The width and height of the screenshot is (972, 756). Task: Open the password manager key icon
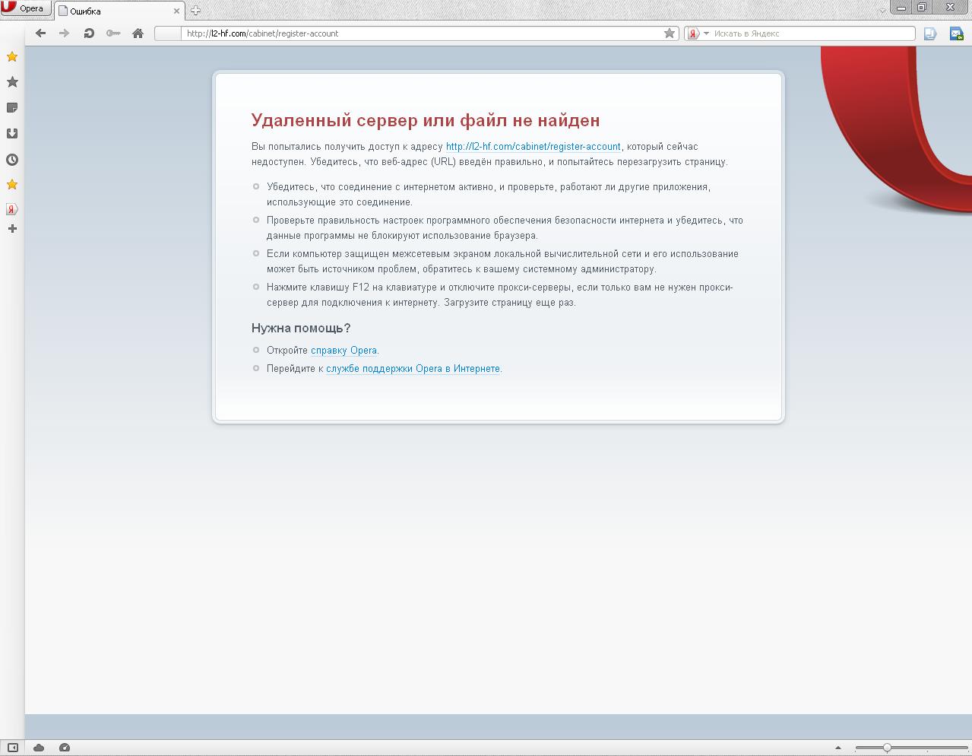(113, 33)
